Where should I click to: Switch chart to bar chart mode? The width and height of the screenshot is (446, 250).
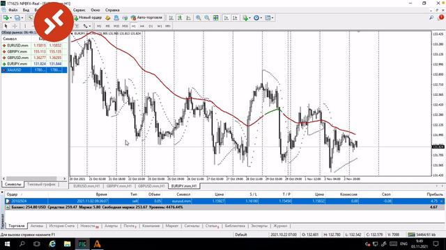pos(171,18)
